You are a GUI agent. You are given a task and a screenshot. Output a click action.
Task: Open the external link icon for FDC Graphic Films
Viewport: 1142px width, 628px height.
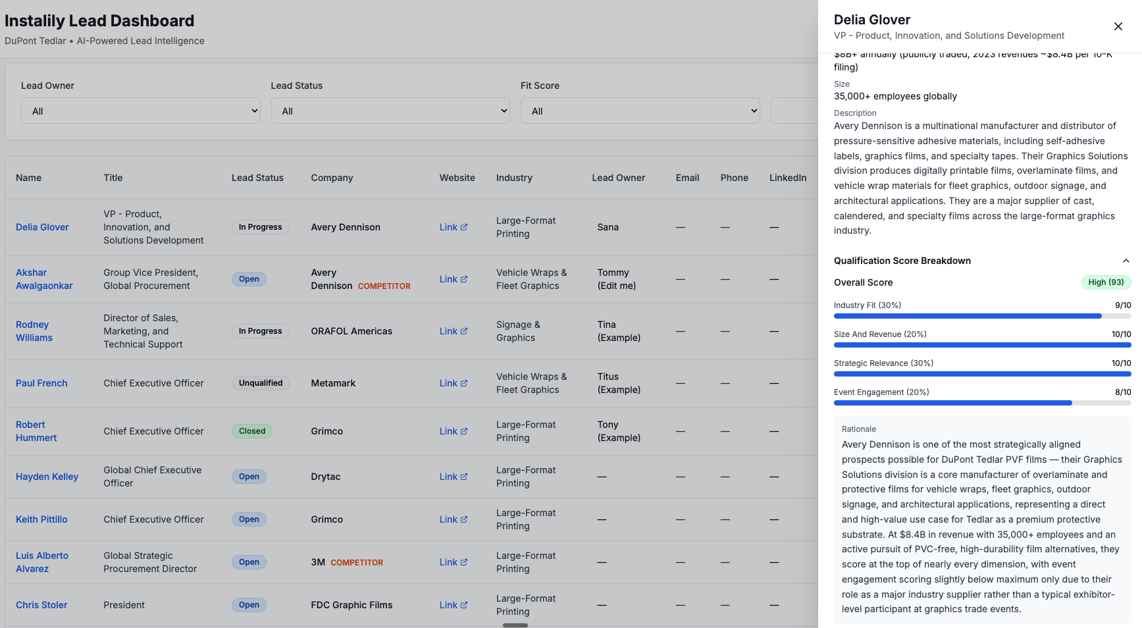click(463, 604)
